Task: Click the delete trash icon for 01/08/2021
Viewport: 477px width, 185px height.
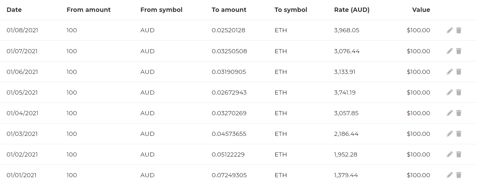Action: pyautogui.click(x=459, y=30)
